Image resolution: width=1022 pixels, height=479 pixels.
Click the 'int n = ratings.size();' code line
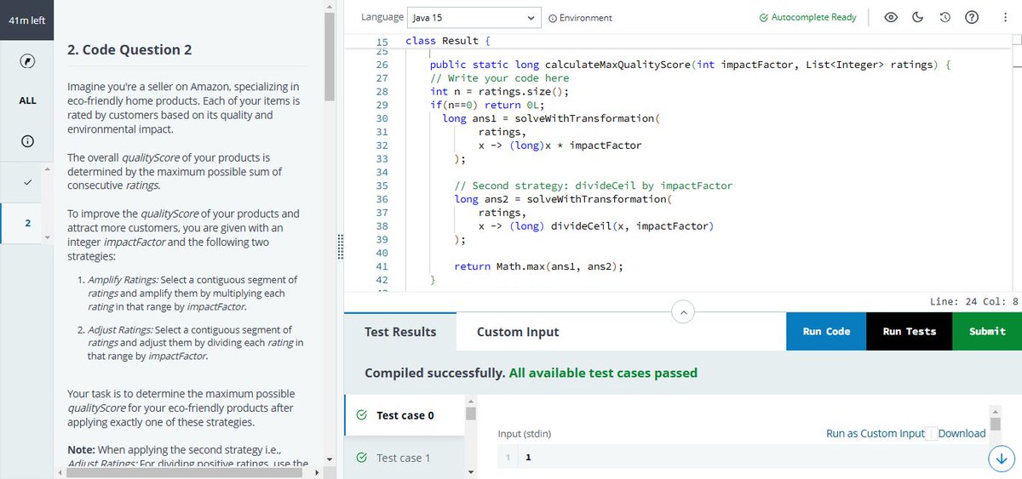(x=500, y=91)
